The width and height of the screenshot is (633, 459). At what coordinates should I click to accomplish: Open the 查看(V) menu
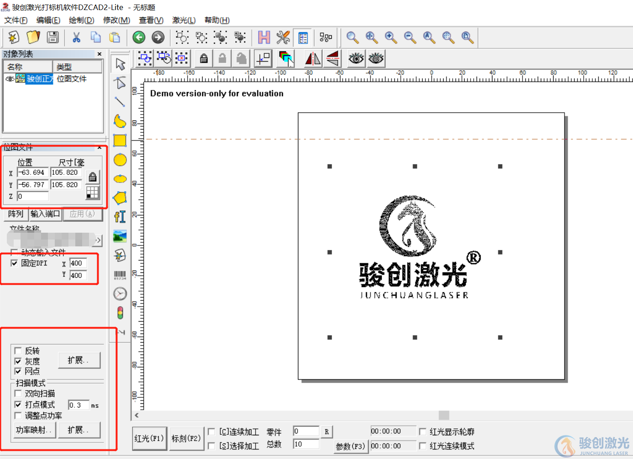[x=151, y=20]
